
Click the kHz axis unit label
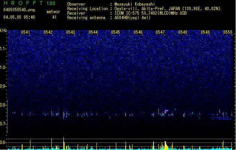tap(3, 30)
